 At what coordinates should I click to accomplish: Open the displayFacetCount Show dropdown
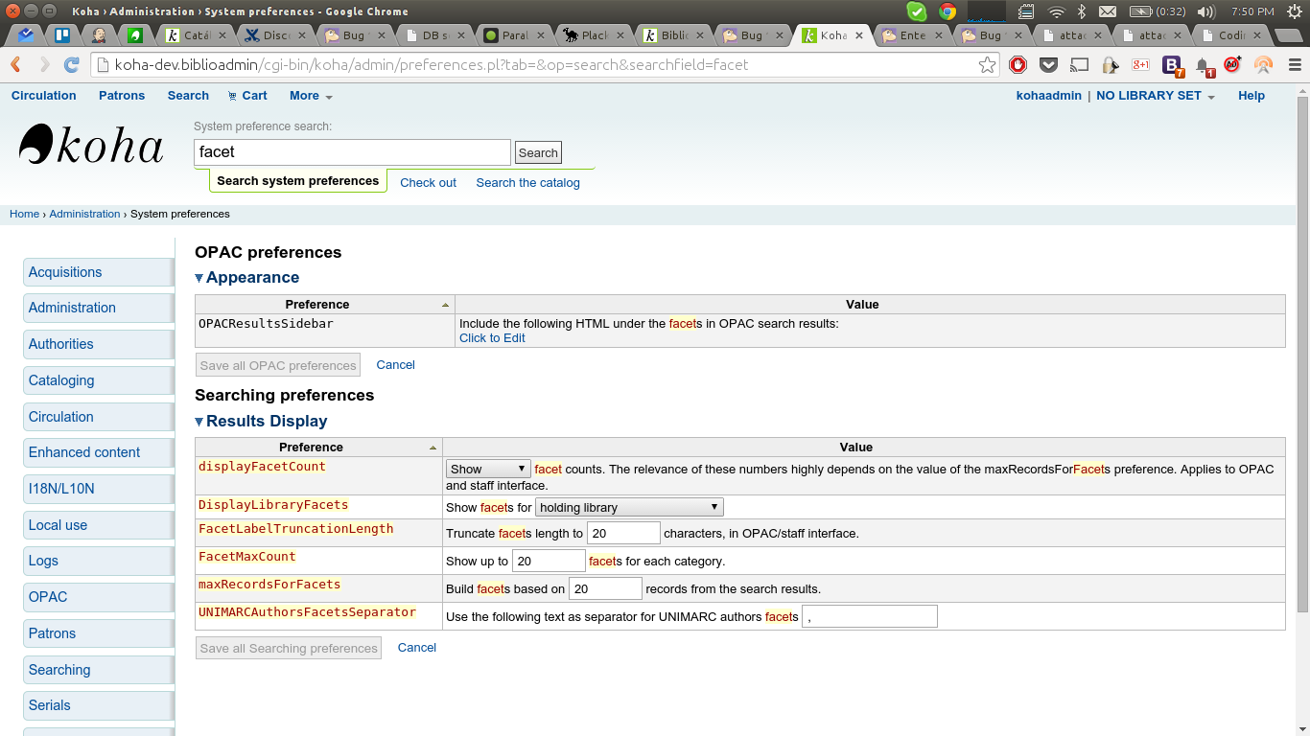[488, 469]
